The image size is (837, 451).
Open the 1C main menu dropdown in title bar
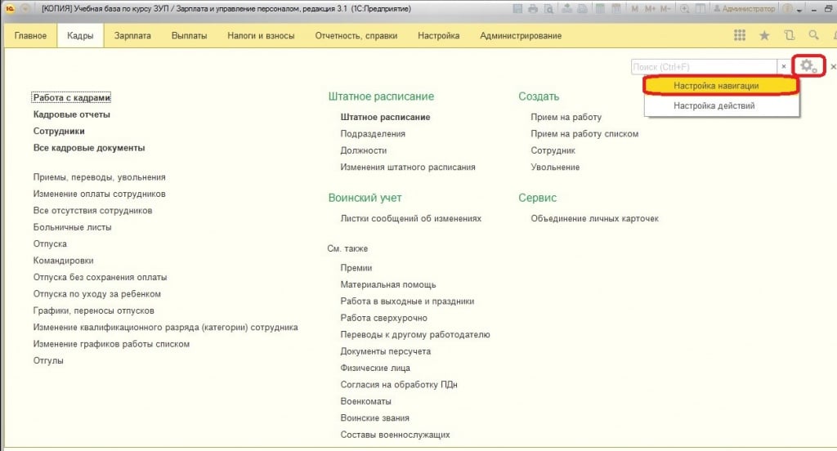pyautogui.click(x=25, y=9)
